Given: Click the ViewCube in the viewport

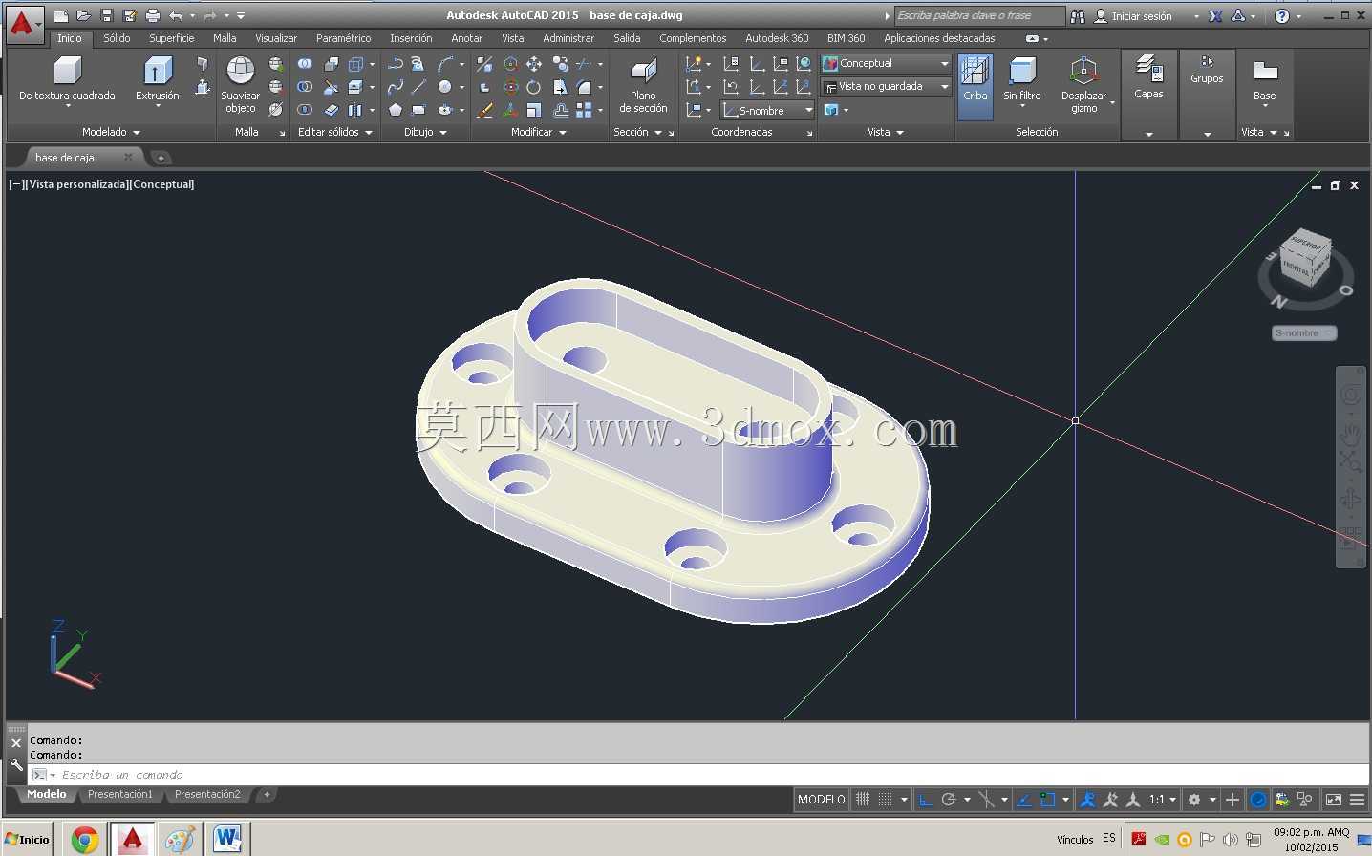Looking at the screenshot, I should coord(1306,258).
